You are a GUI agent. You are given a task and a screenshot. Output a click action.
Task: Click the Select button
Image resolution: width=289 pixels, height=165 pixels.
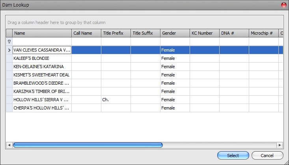pos(233,156)
